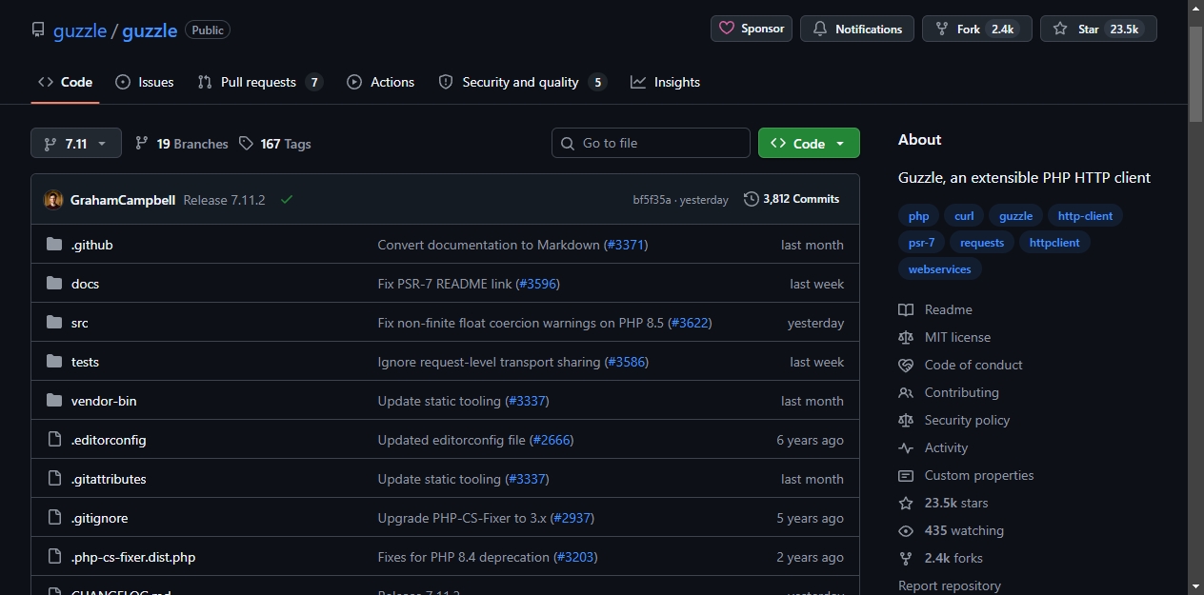This screenshot has width=1204, height=595.
Task: Click the history clock icon by Commits
Action: (752, 199)
